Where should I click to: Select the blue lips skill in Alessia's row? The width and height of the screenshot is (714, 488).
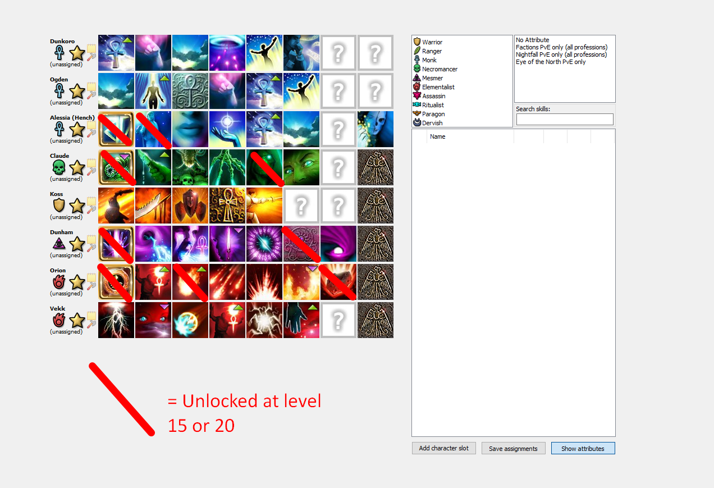click(190, 129)
